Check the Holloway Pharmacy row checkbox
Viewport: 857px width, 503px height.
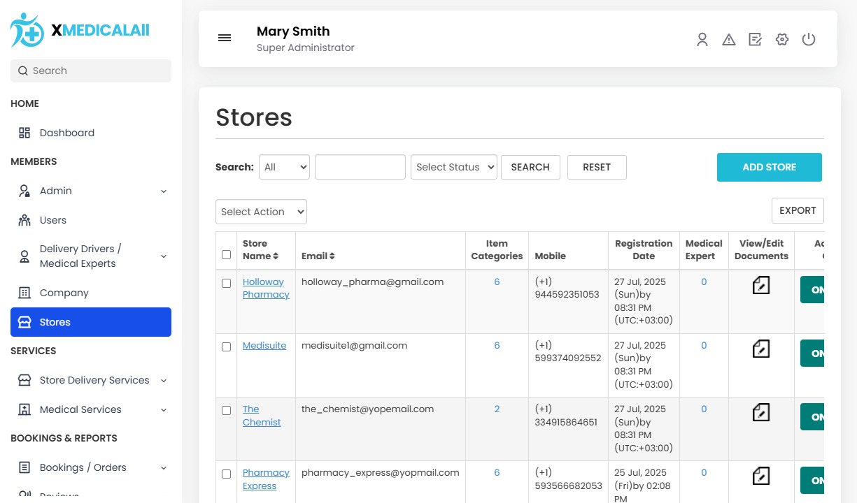pos(226,284)
